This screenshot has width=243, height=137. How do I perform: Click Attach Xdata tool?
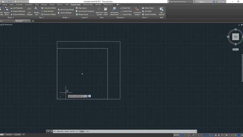click(x=148, y=8)
